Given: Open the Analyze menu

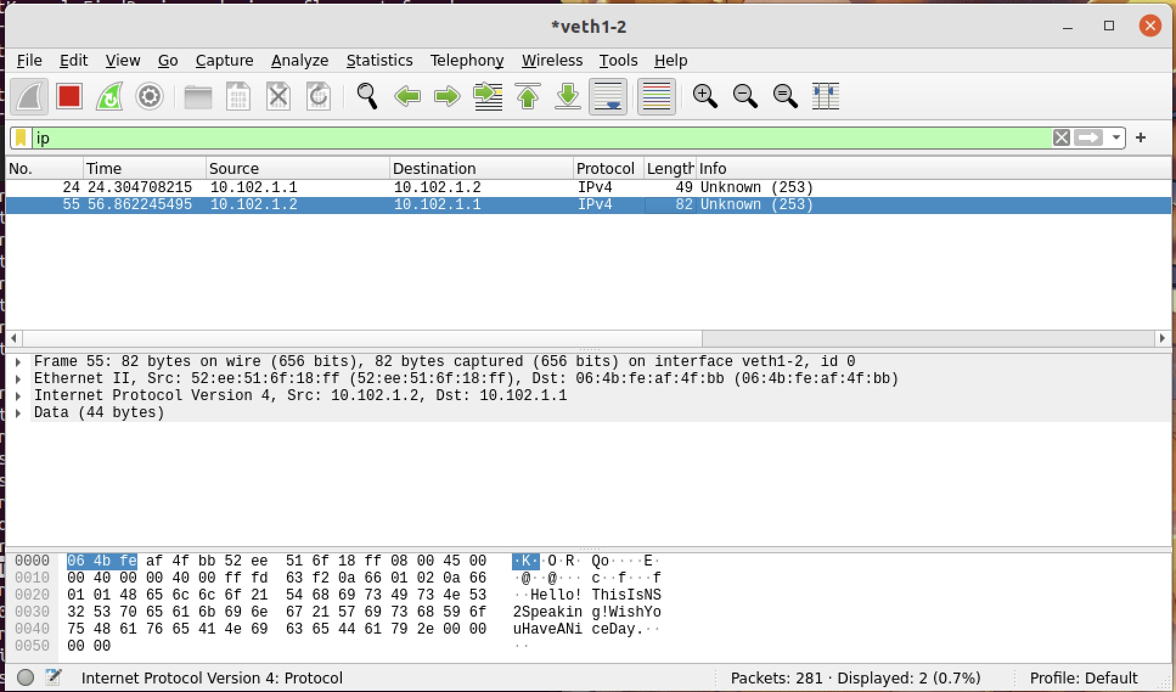Looking at the screenshot, I should click(x=300, y=60).
